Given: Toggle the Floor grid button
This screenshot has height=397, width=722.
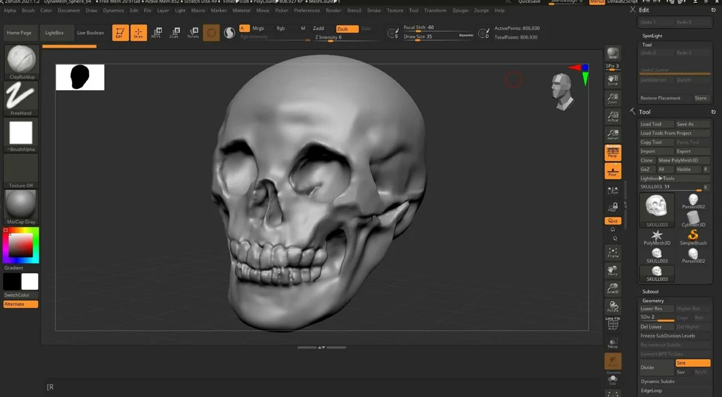Looking at the screenshot, I should pos(612,171).
